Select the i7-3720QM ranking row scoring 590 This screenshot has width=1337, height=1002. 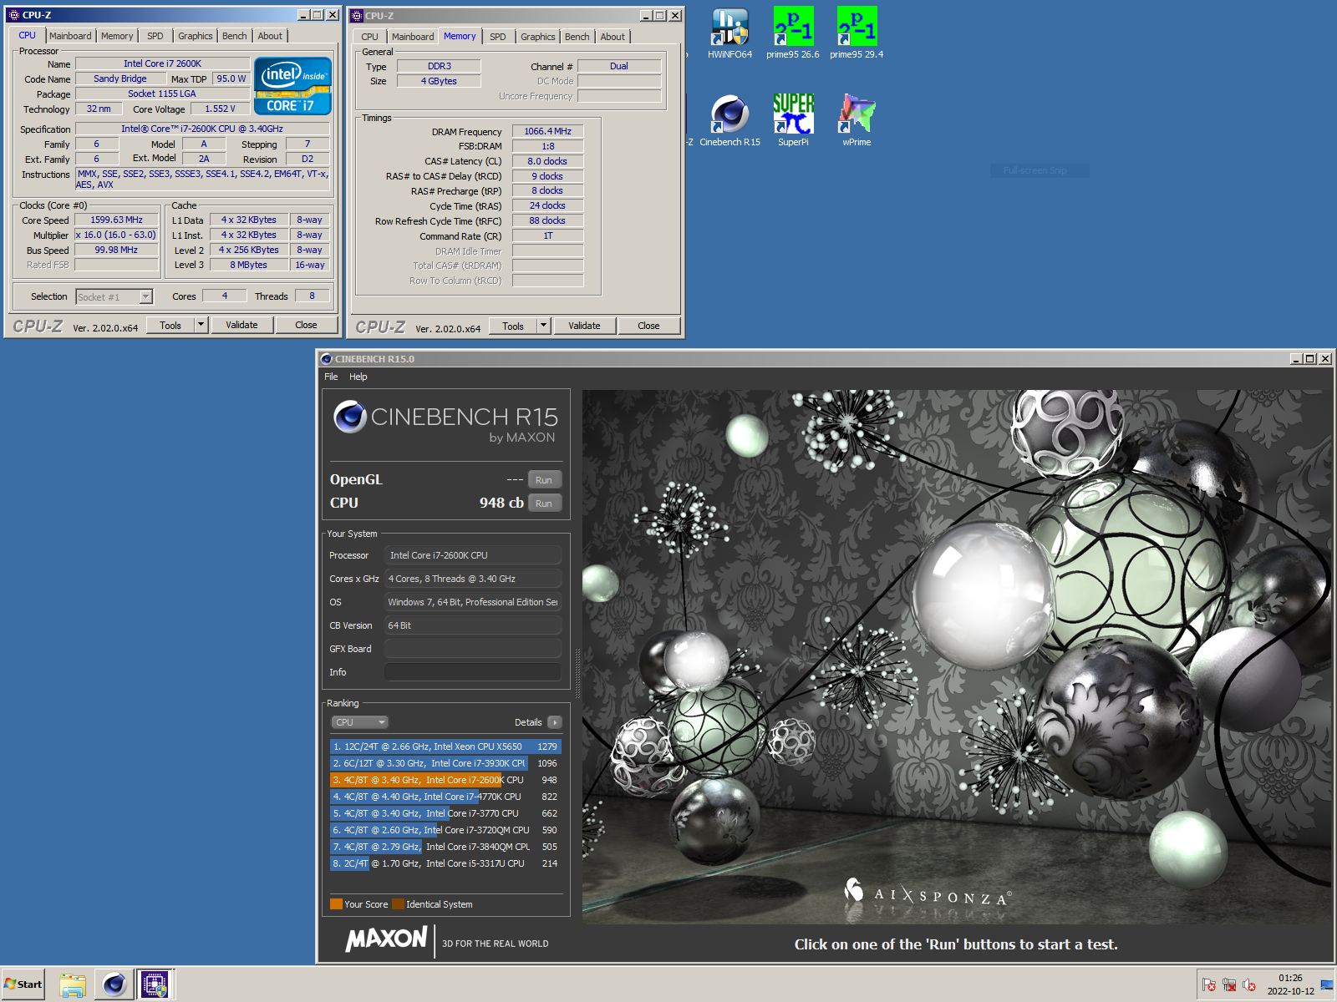(x=445, y=830)
